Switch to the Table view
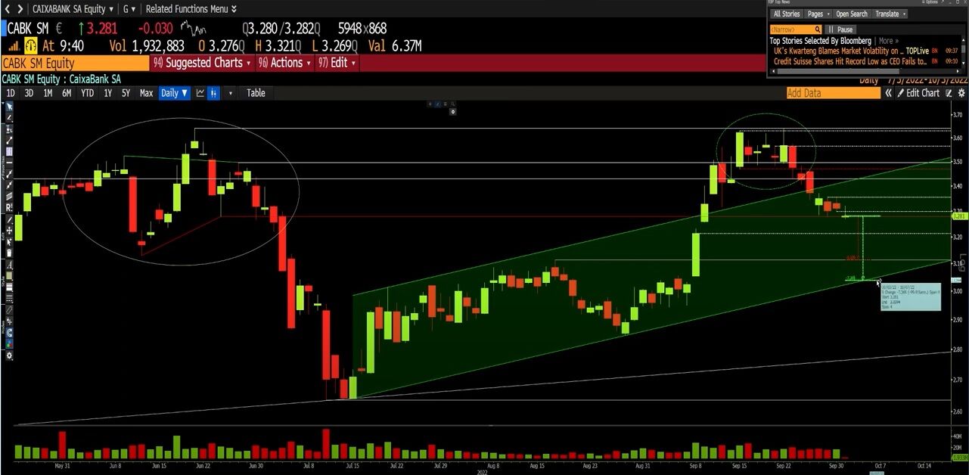The height and width of the screenshot is (475, 969). 256,93
